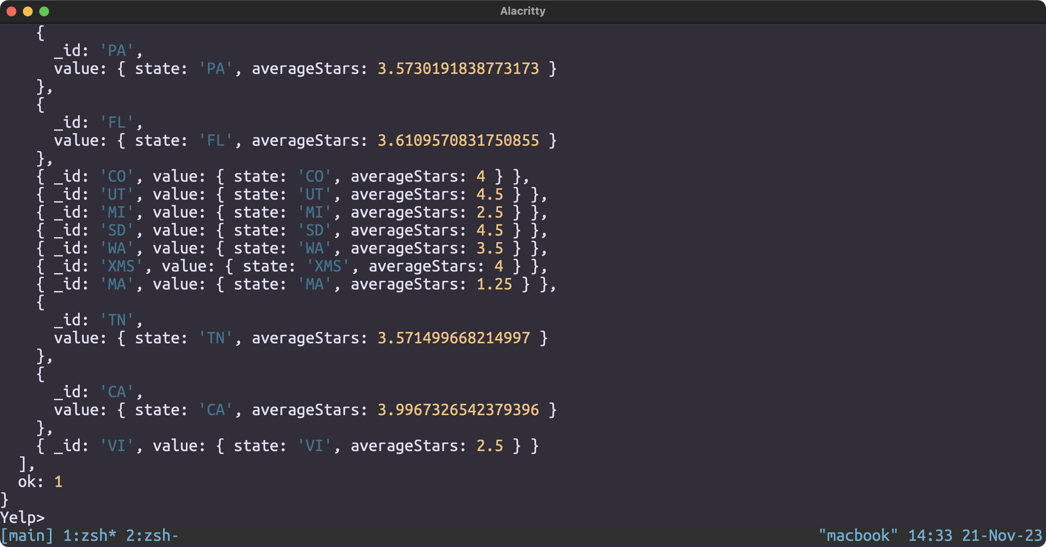This screenshot has height=547, width=1046.
Task: Click the 21-Nov-23 date in status bar
Action: point(1002,536)
